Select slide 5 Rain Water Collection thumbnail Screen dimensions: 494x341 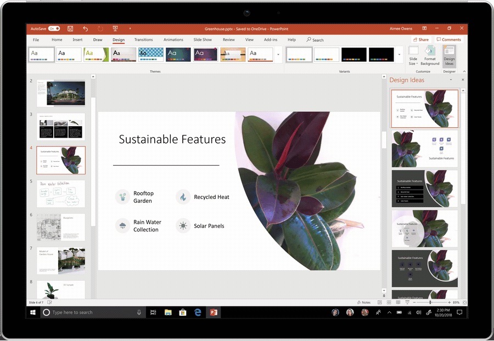(60, 194)
